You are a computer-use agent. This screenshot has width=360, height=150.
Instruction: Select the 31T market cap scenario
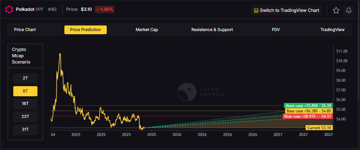(25, 129)
